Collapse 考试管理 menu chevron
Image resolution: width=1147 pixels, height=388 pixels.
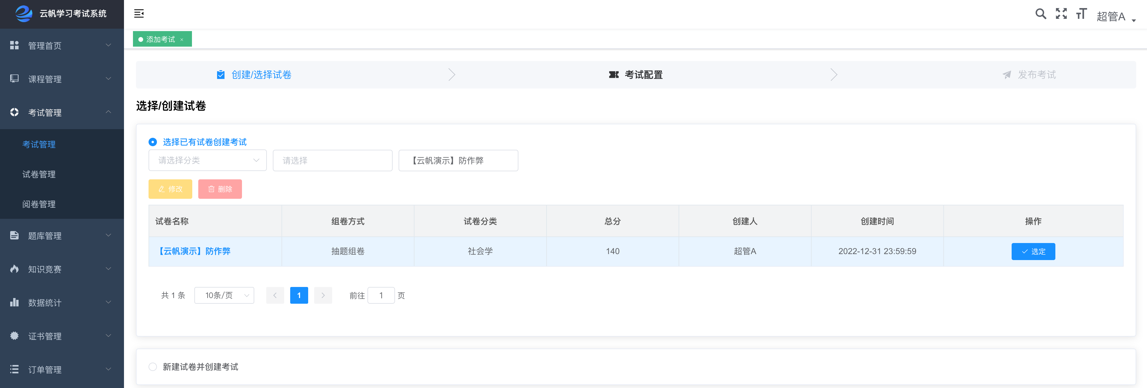[x=108, y=112]
